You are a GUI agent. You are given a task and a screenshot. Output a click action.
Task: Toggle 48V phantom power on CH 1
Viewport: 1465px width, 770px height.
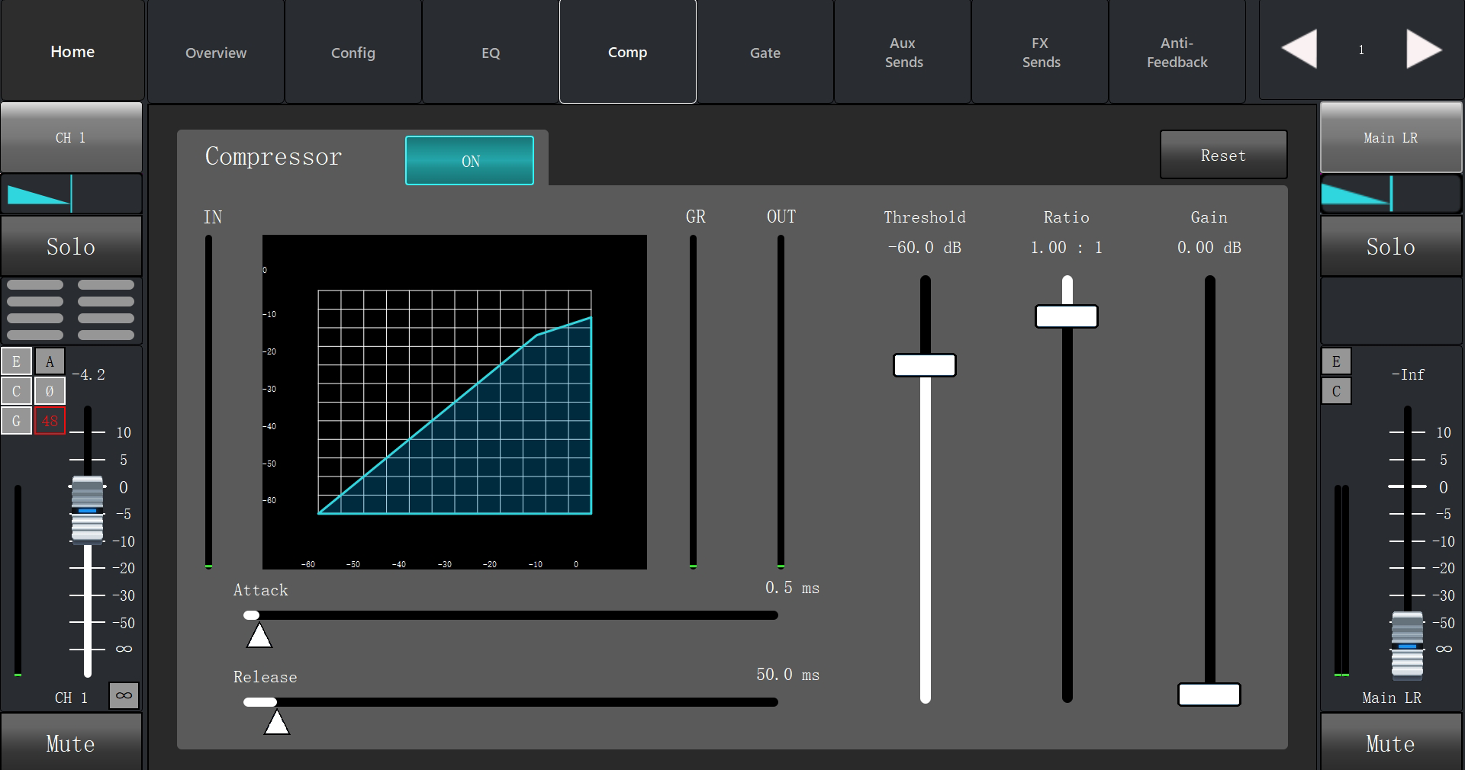click(50, 421)
